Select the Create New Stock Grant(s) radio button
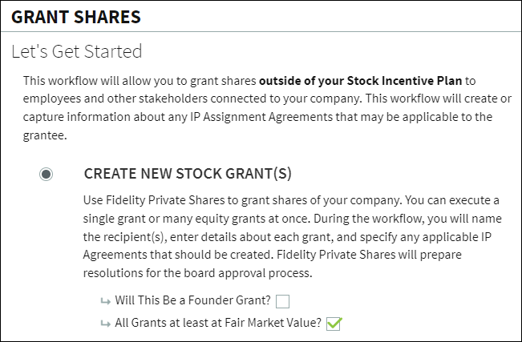Image resolution: width=522 pixels, height=342 pixels. pyautogui.click(x=47, y=175)
